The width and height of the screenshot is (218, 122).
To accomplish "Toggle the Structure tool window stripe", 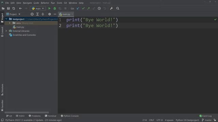I will 2,89.
